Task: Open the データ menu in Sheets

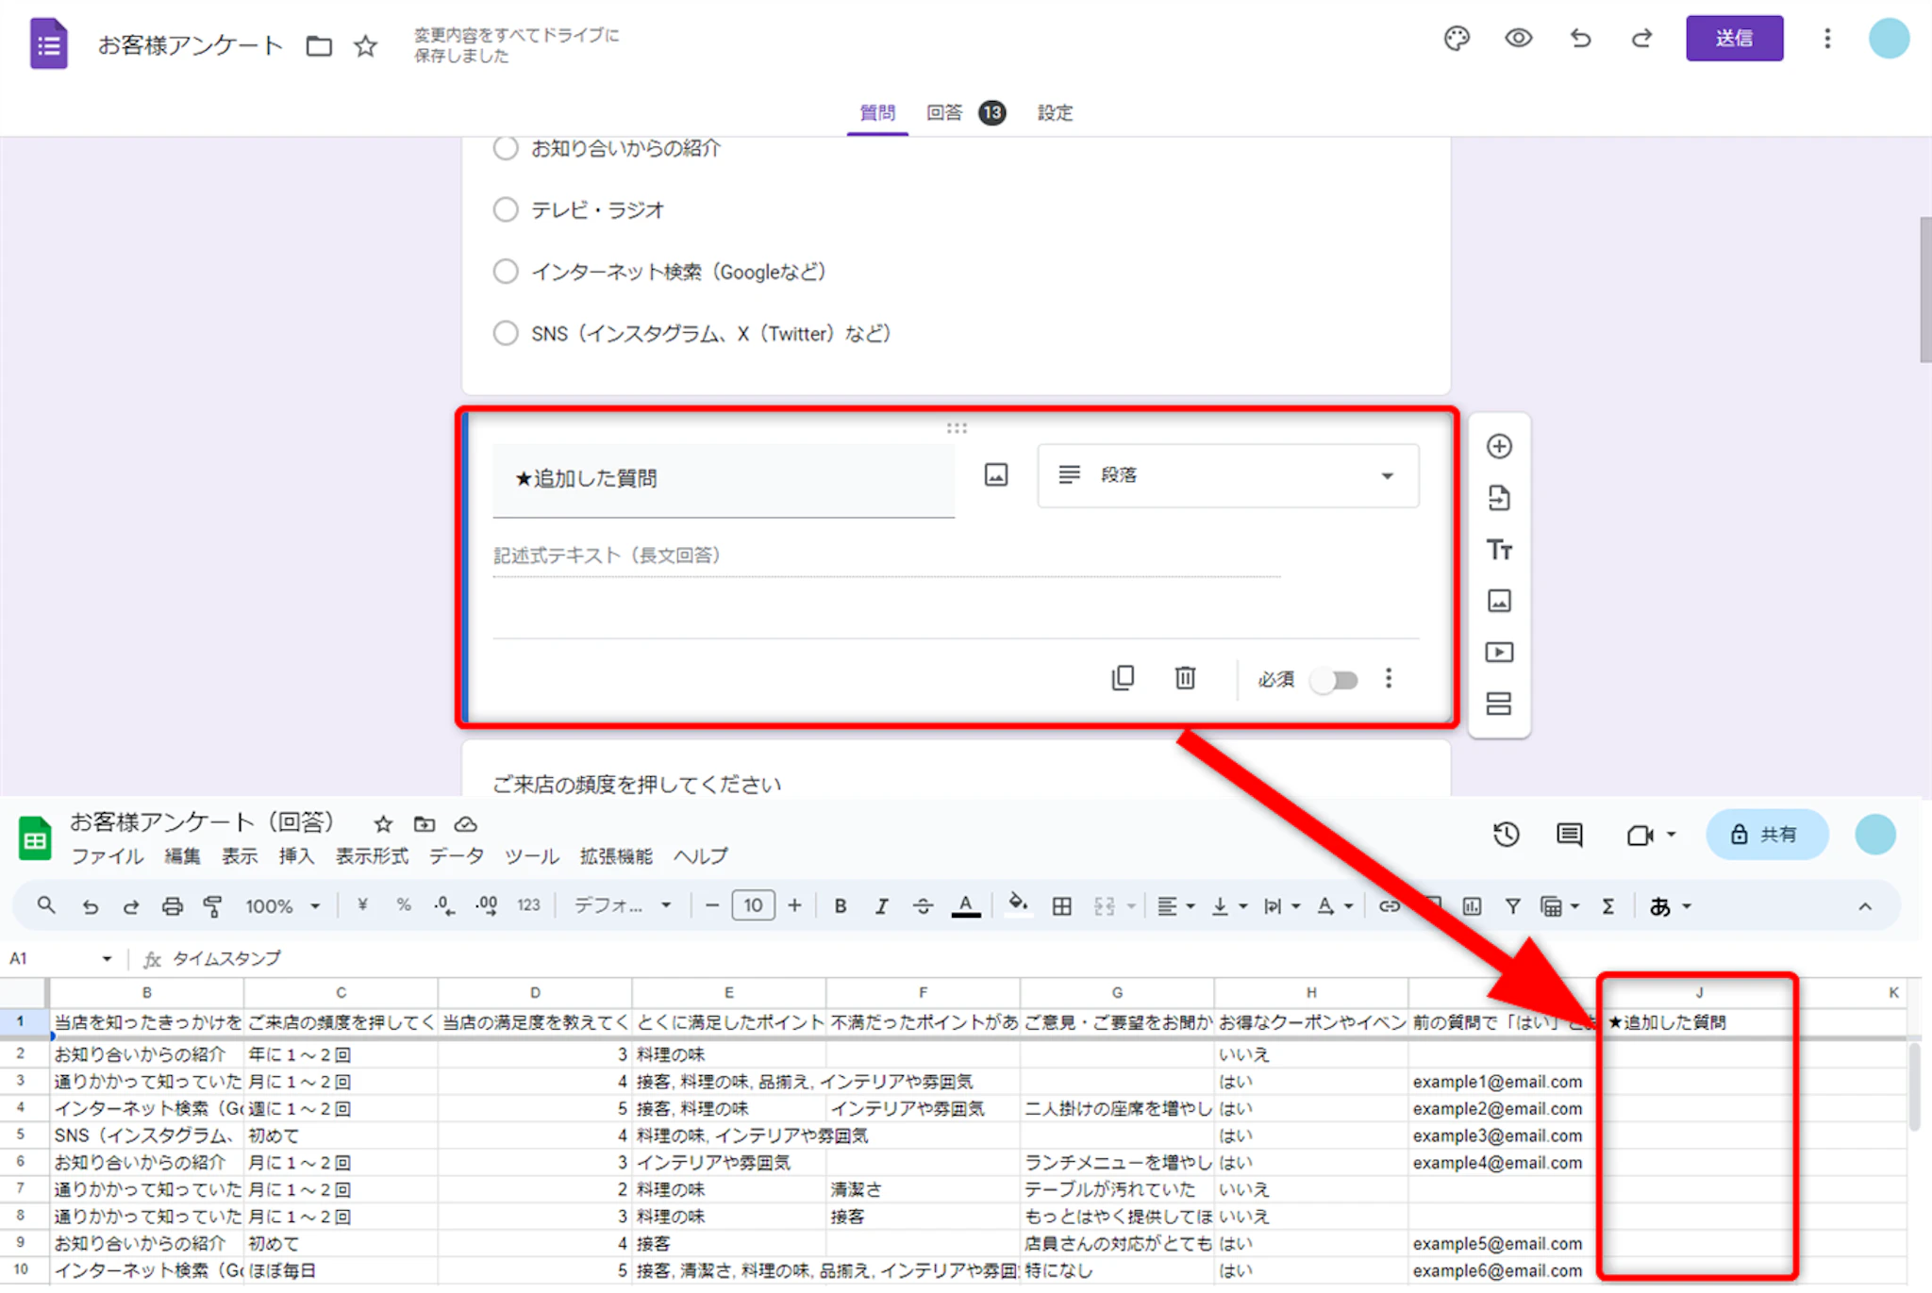Action: pos(457,856)
